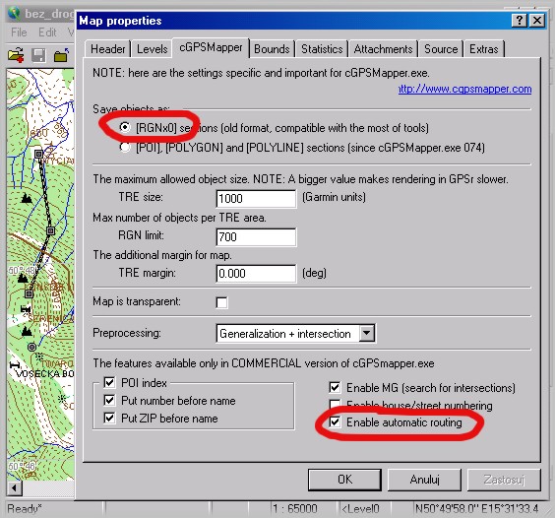The width and height of the screenshot is (555, 518).
Task: Uncheck the POI index checkbox
Action: pos(109,382)
